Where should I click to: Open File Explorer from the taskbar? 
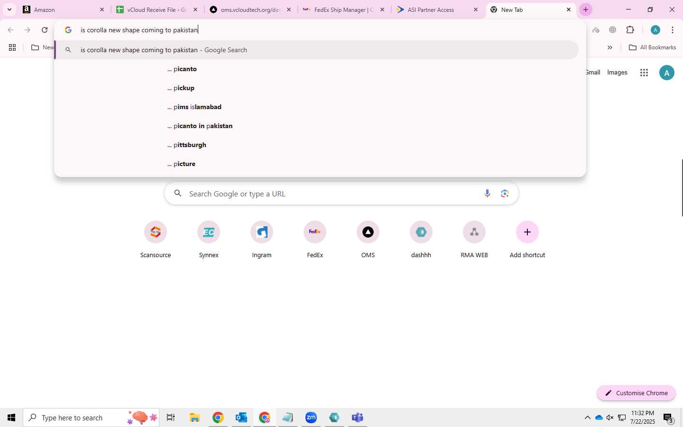coord(195,418)
